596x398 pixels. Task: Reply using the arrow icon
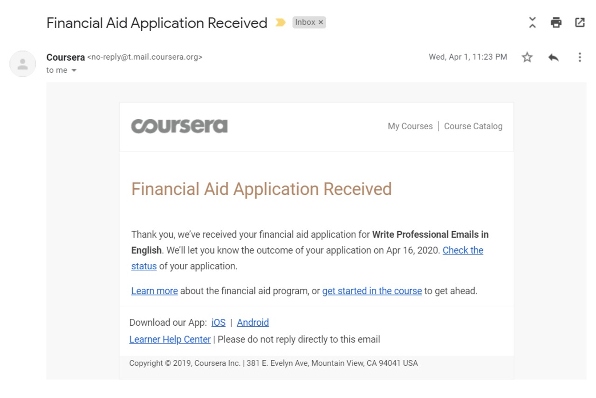[553, 57]
